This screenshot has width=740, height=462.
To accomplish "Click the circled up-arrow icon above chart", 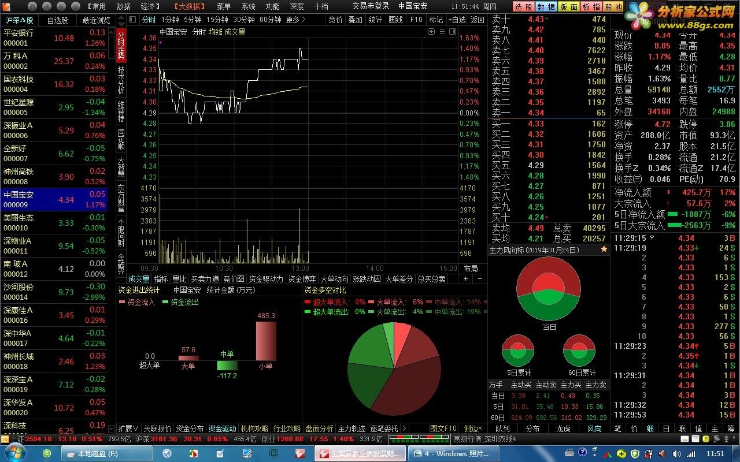I will (431, 32).
